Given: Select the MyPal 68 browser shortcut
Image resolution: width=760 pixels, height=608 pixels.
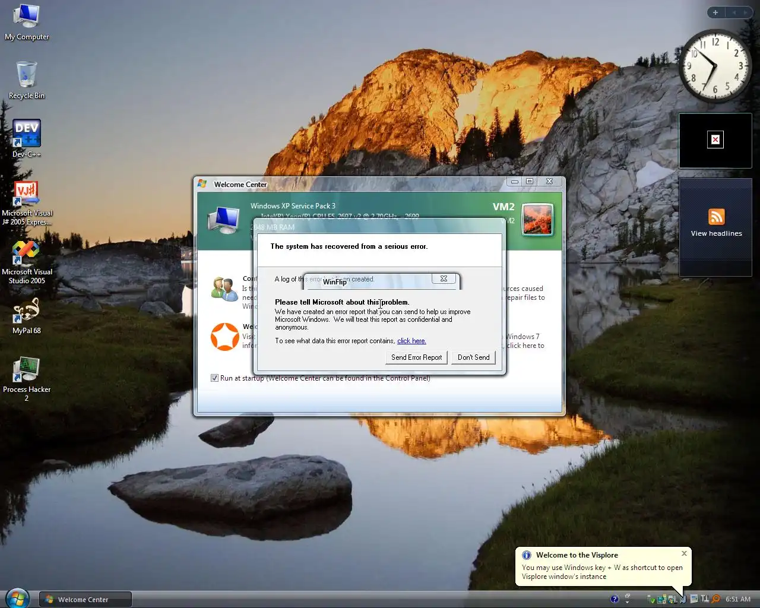Looking at the screenshot, I should (x=27, y=316).
